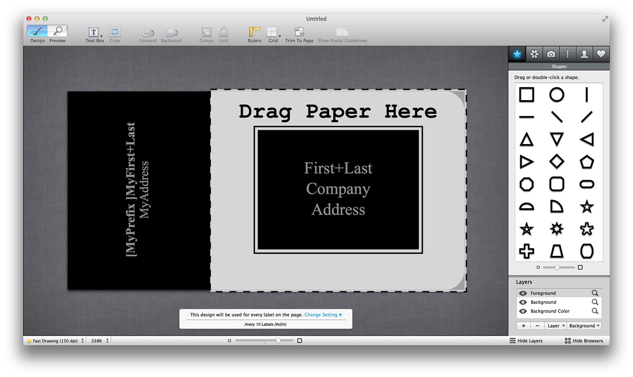The image size is (633, 377).
Task: Add a new layer with plus button
Action: (x=523, y=326)
